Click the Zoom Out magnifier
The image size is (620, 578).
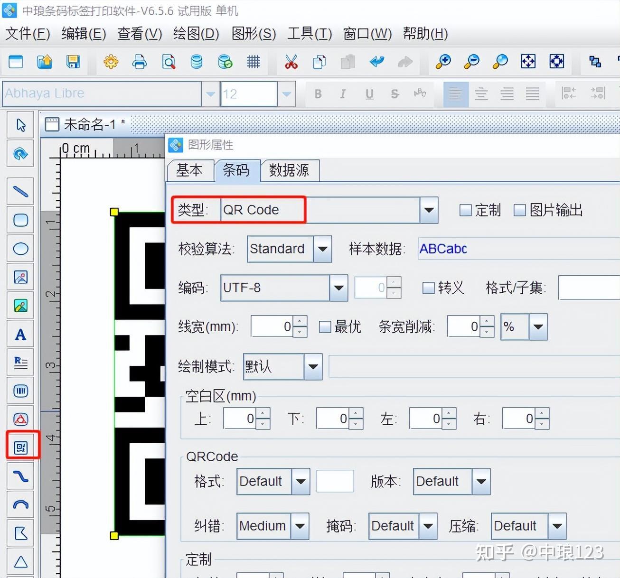pyautogui.click(x=471, y=62)
